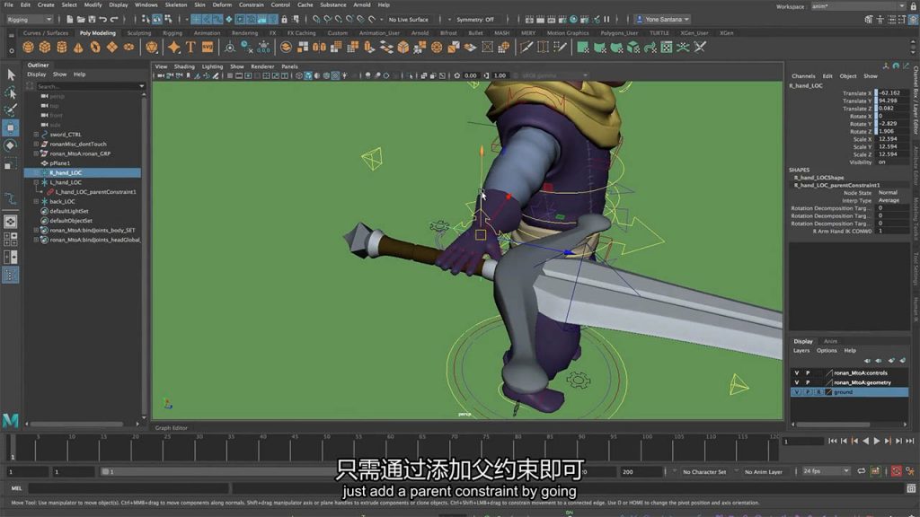This screenshot has width=920, height=517.
Task: Click the polygon Type text tool
Action: click(190, 48)
